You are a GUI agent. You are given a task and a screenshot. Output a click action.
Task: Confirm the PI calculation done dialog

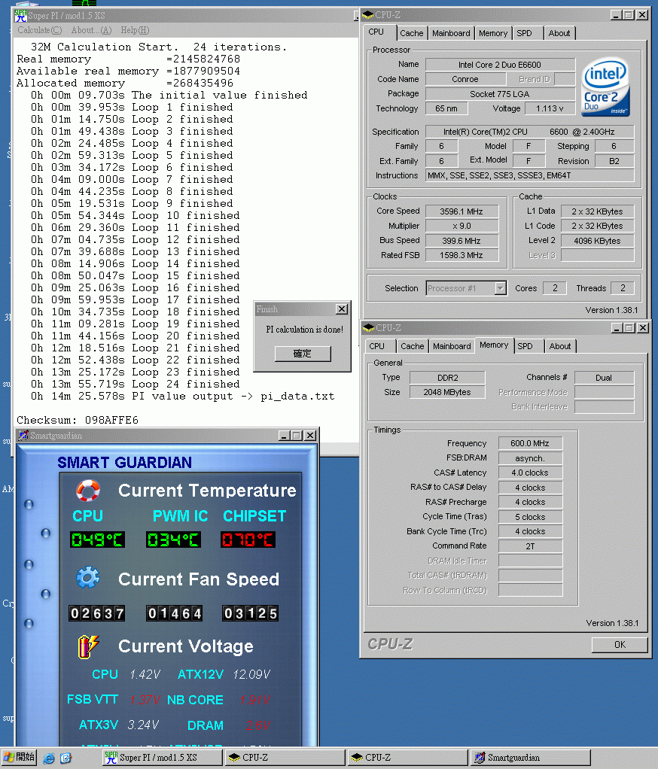tap(302, 354)
